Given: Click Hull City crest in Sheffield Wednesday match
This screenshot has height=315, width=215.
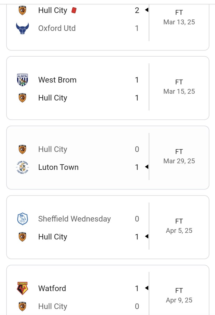Looking at the screenshot, I should coord(22,237).
